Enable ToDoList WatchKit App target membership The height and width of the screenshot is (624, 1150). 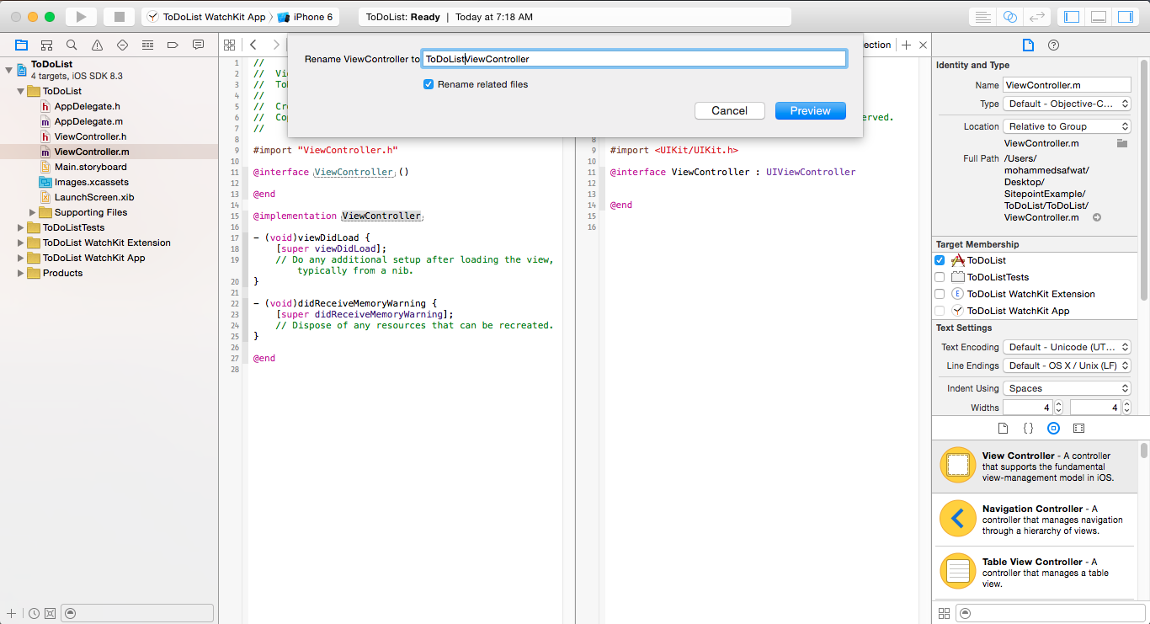[940, 311]
